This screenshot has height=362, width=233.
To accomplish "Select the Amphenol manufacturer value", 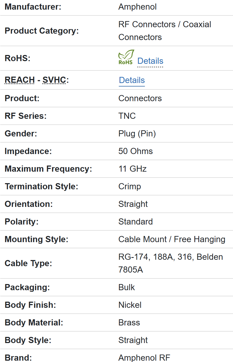I will click(137, 7).
